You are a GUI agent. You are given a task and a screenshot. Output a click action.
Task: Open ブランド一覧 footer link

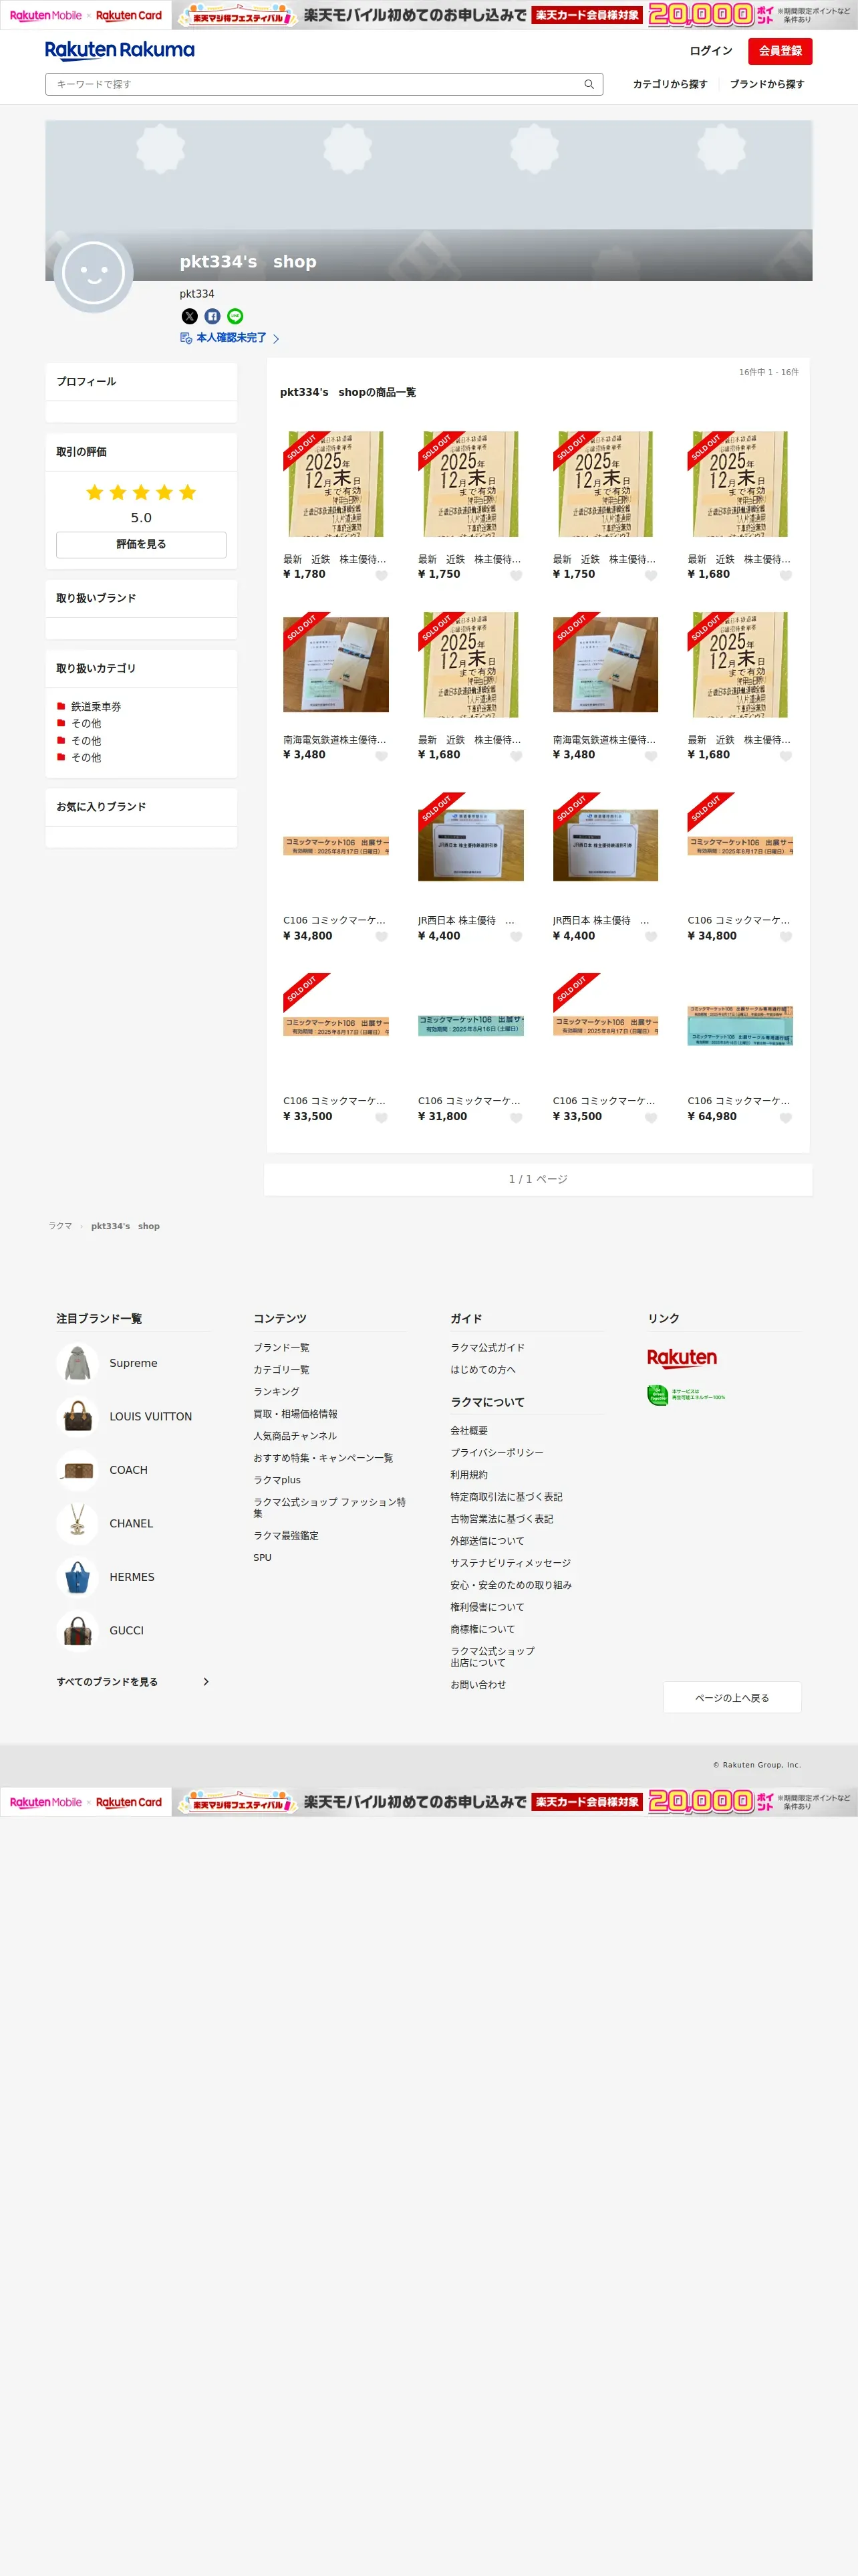click(x=281, y=1347)
